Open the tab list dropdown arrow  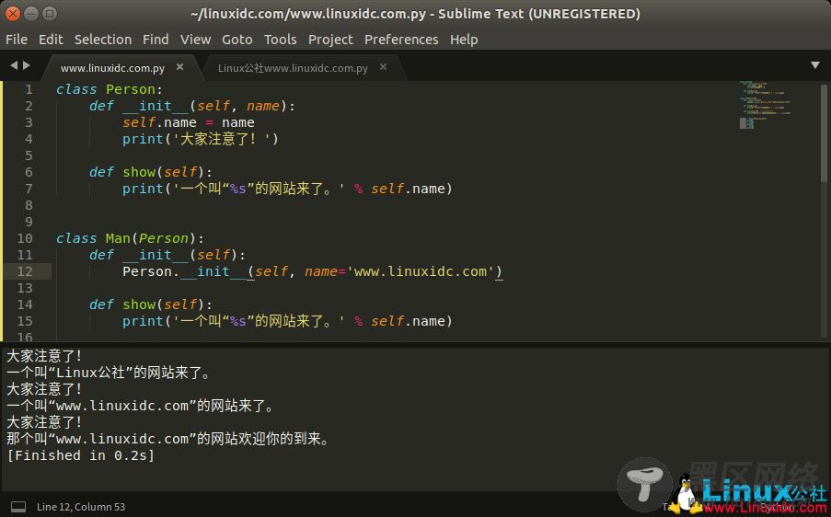pos(815,65)
